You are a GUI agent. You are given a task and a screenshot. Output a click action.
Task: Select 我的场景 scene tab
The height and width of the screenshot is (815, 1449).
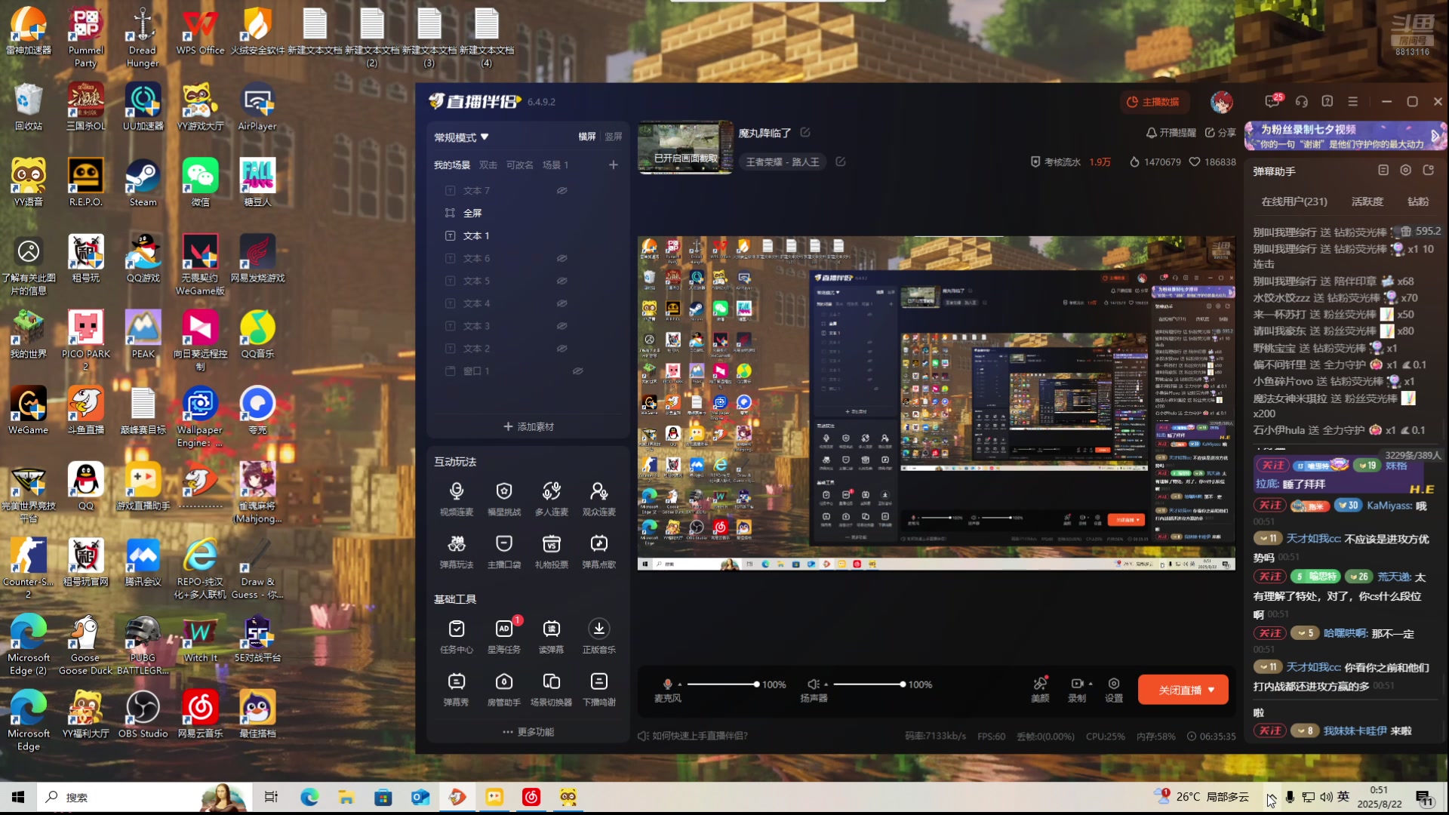[x=452, y=165]
